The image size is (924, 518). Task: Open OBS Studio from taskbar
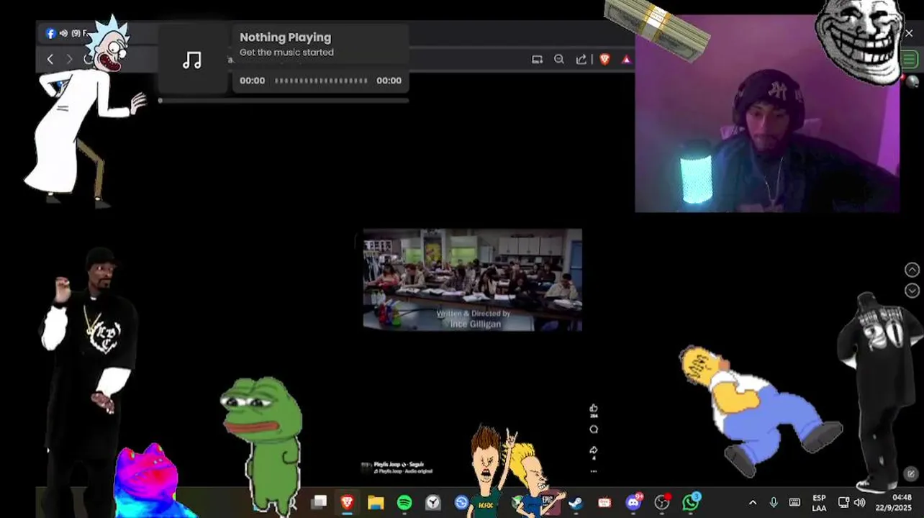point(662,502)
